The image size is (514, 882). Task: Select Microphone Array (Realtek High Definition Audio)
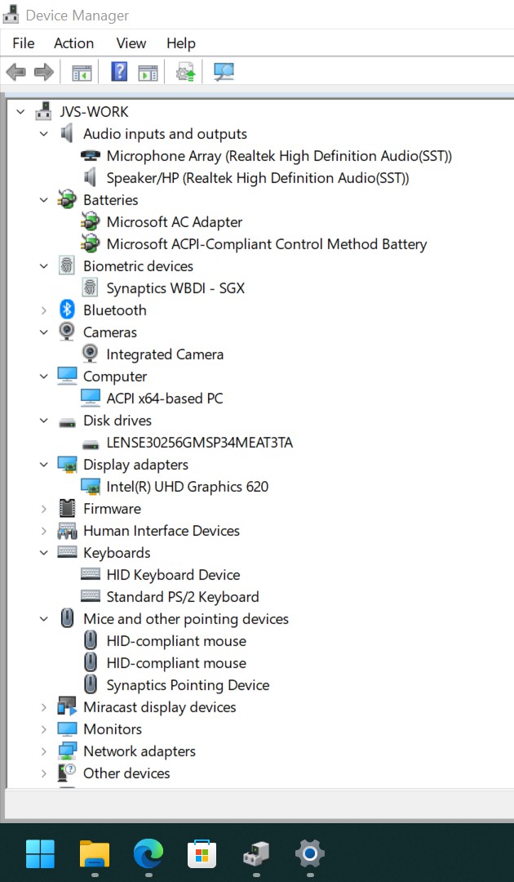coord(279,156)
